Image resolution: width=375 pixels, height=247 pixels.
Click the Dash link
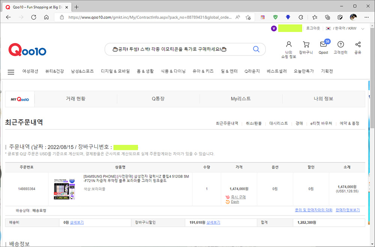click(235, 202)
